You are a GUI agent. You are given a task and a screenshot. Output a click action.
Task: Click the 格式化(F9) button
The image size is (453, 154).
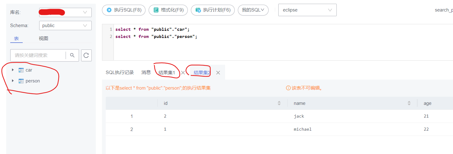tap(168, 10)
